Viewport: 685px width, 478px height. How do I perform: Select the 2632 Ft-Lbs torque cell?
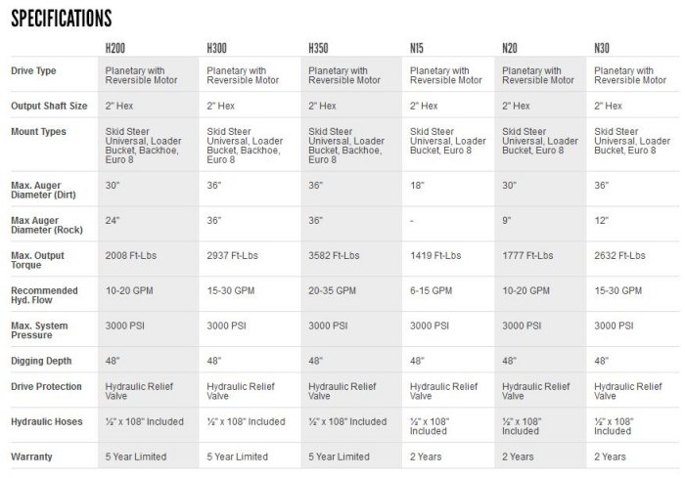620,256
